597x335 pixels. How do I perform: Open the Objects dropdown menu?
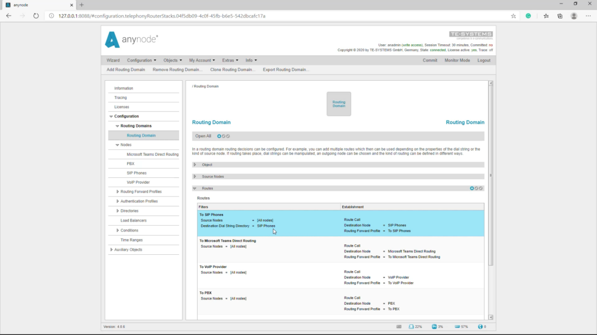173,60
